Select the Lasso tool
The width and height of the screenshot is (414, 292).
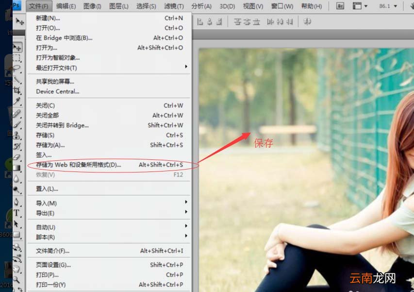point(17,69)
